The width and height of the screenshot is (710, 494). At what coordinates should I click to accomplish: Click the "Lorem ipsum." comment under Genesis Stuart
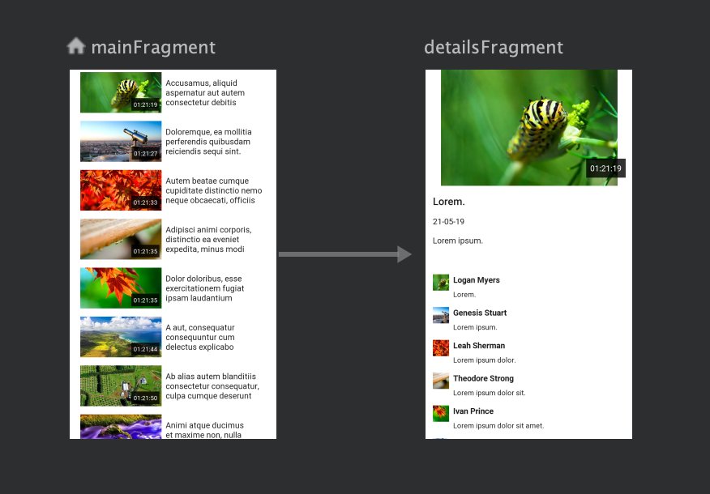point(475,327)
